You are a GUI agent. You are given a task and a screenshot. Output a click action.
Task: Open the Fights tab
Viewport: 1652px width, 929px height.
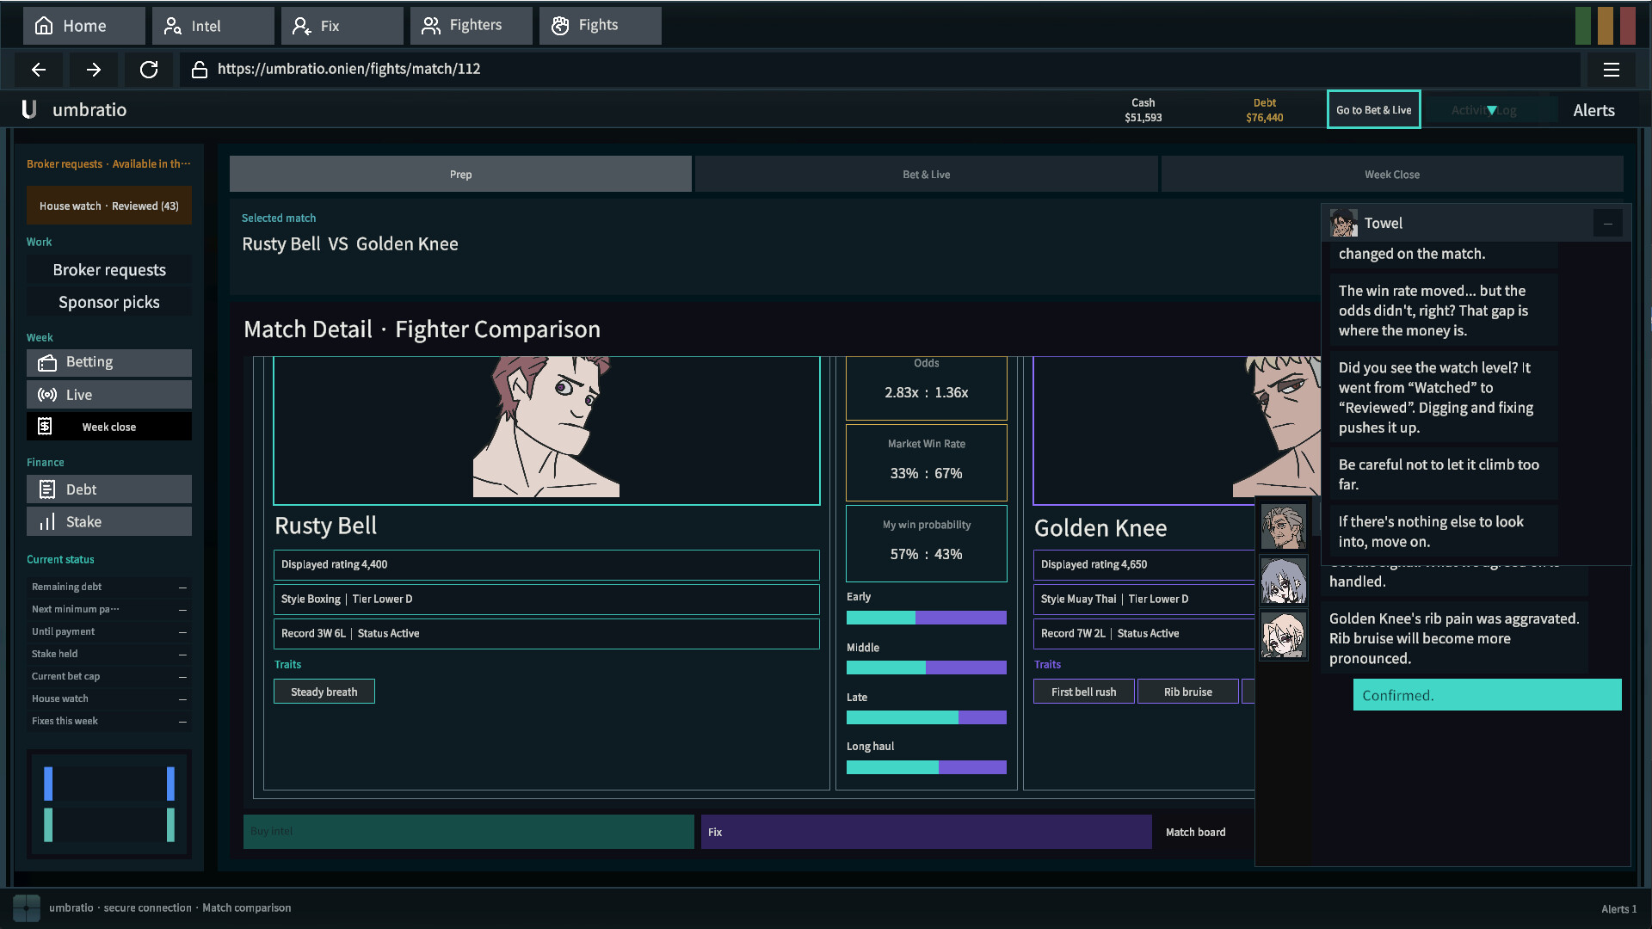600,26
